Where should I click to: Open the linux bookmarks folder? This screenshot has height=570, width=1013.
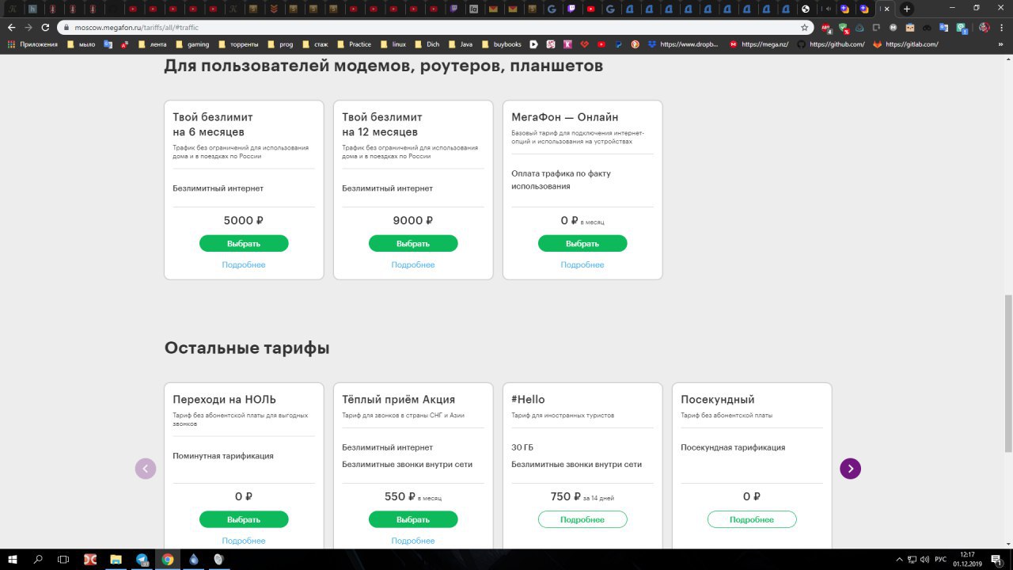393,44
